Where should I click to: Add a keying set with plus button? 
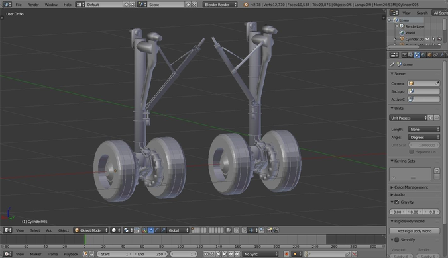point(437,171)
